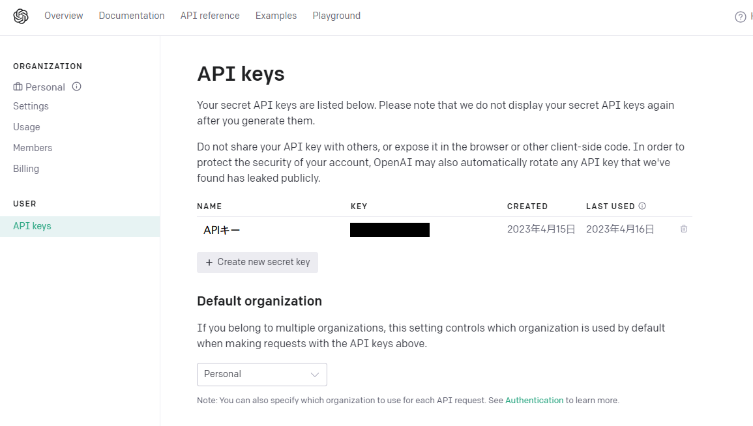Screen dimensions: 753x426
Task: Delete the APIキー key with trash icon
Action: point(684,229)
